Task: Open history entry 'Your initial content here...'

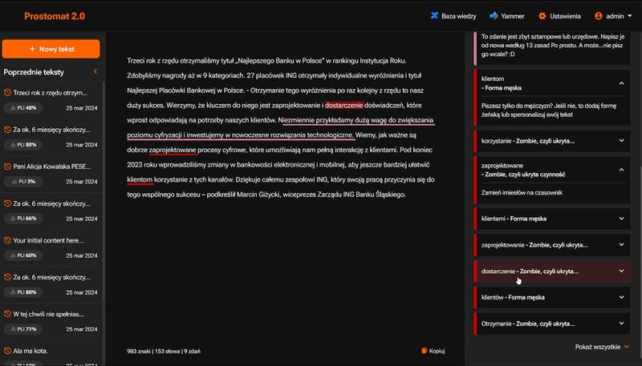Action: point(48,240)
